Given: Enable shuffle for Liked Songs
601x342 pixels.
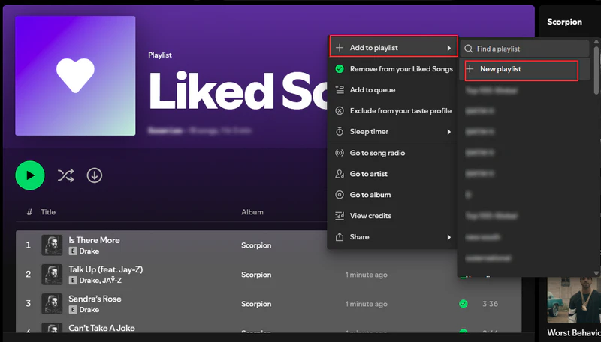Looking at the screenshot, I should click(65, 175).
